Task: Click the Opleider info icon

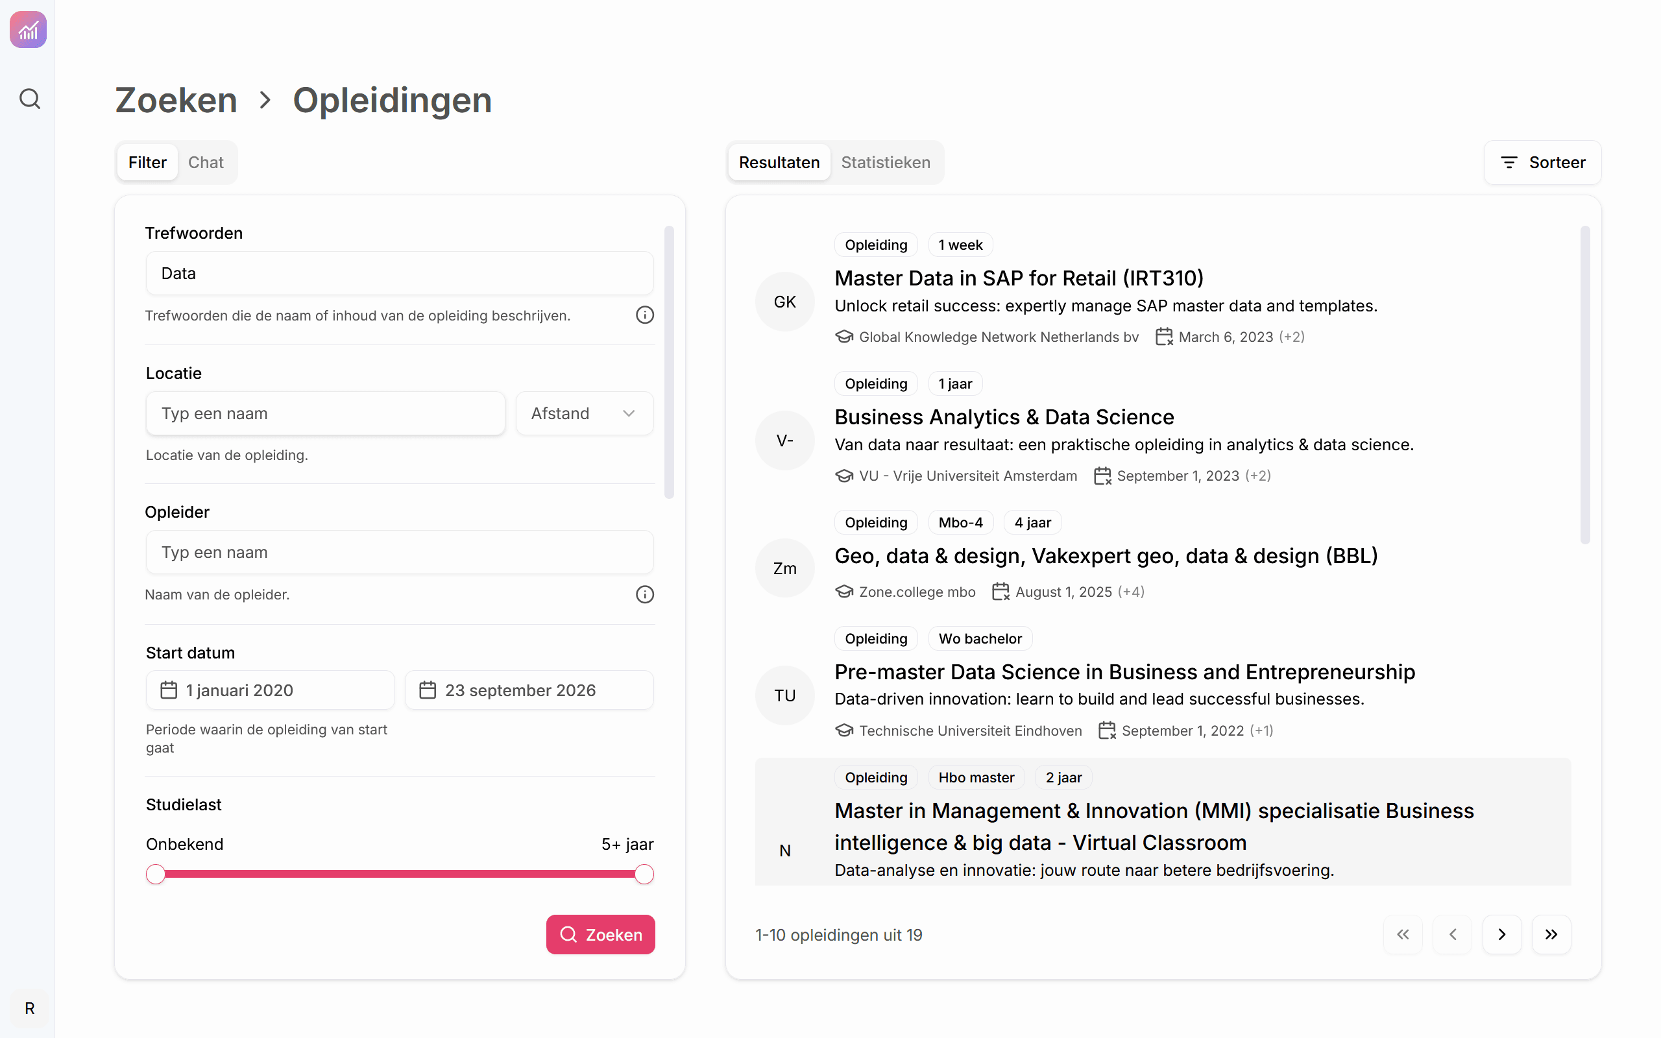Action: 644,594
